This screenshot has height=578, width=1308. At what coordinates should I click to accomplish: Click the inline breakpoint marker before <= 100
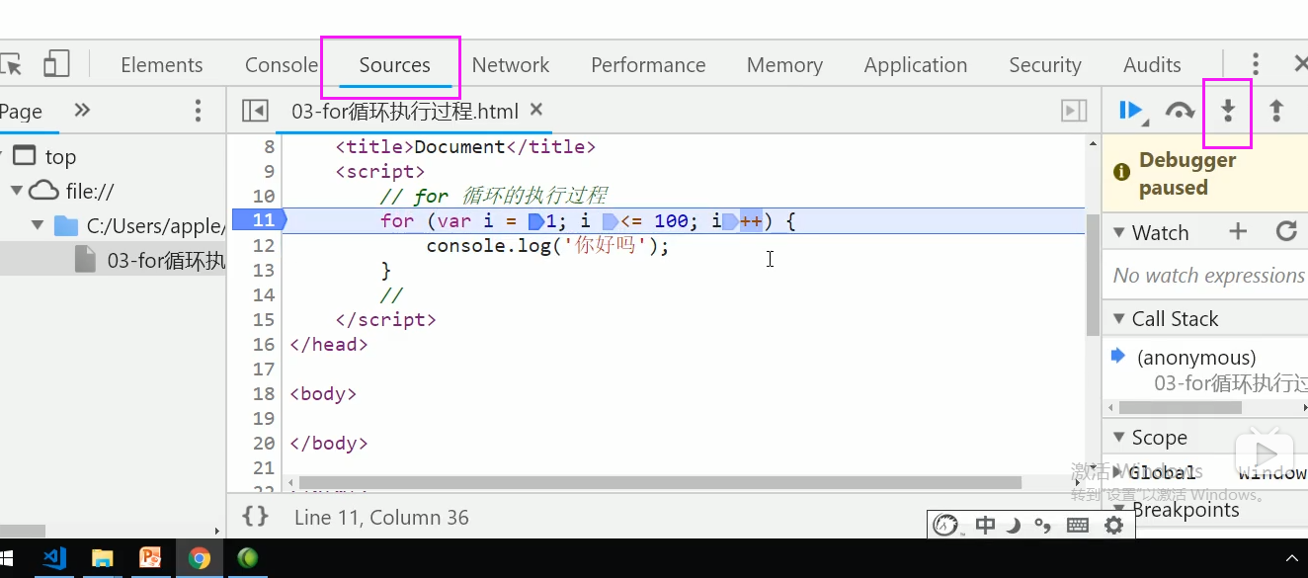[x=611, y=220]
